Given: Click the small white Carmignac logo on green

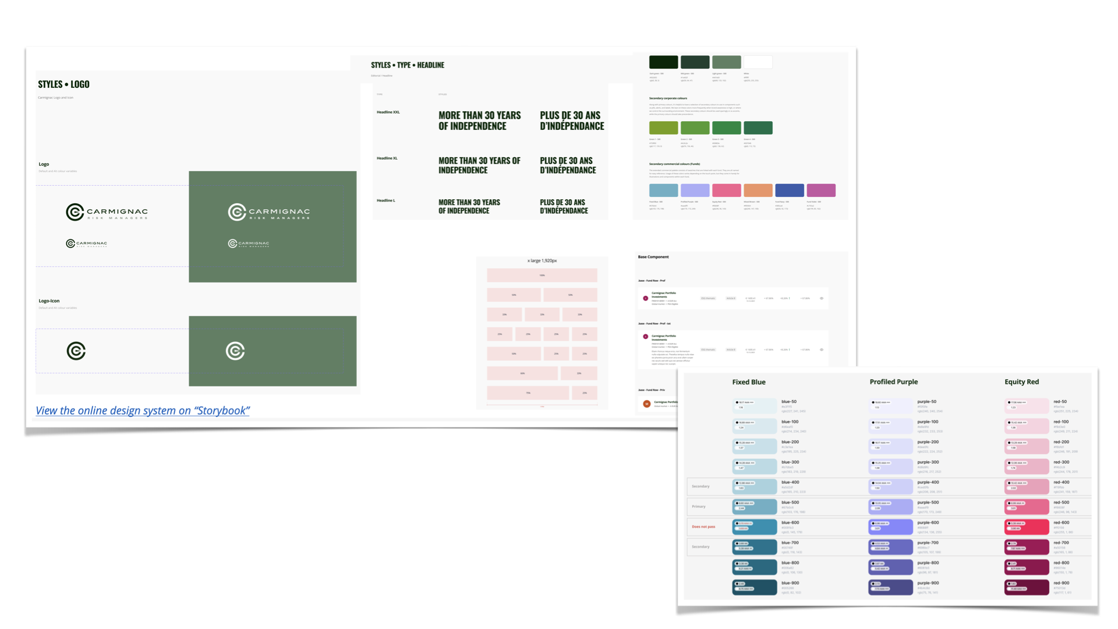Looking at the screenshot, I should pyautogui.click(x=249, y=243).
